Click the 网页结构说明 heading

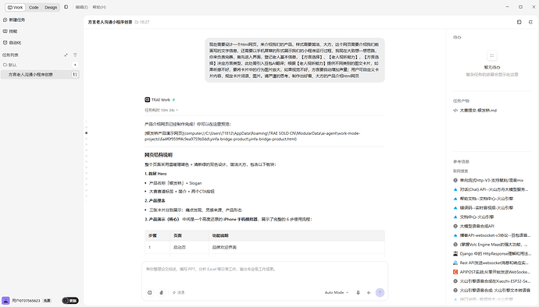coord(159,155)
